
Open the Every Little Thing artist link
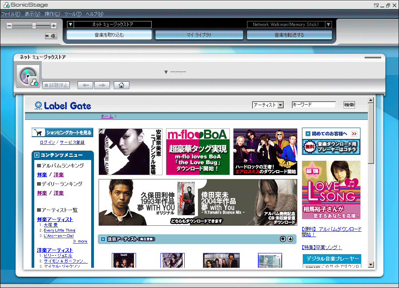tap(60, 230)
